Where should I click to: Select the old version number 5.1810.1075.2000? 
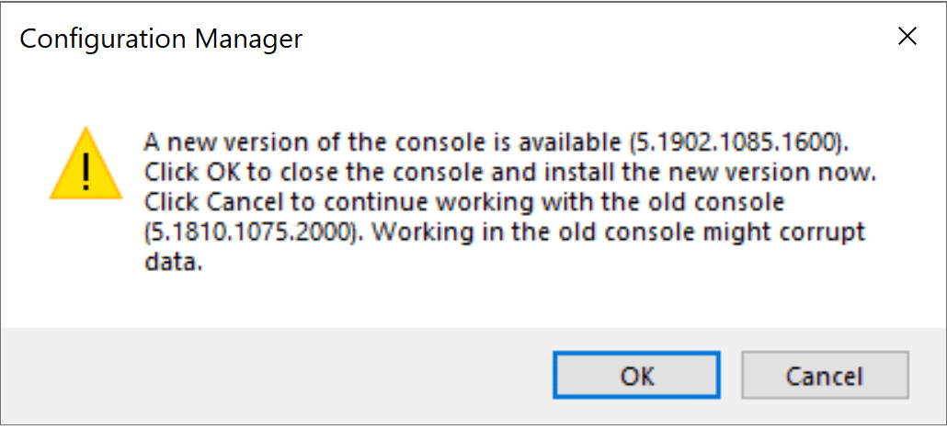[249, 232]
